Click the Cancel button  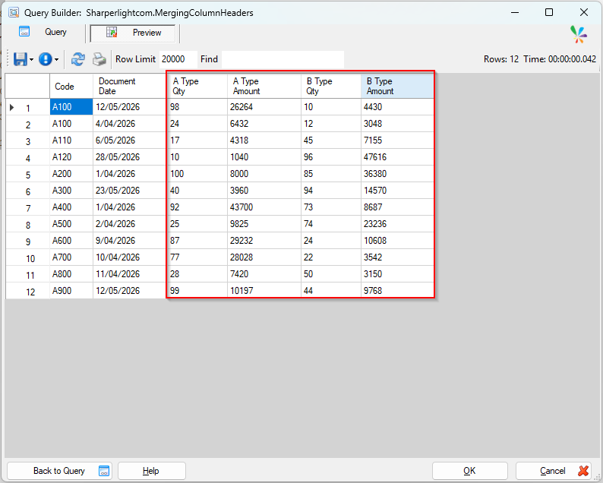point(554,471)
